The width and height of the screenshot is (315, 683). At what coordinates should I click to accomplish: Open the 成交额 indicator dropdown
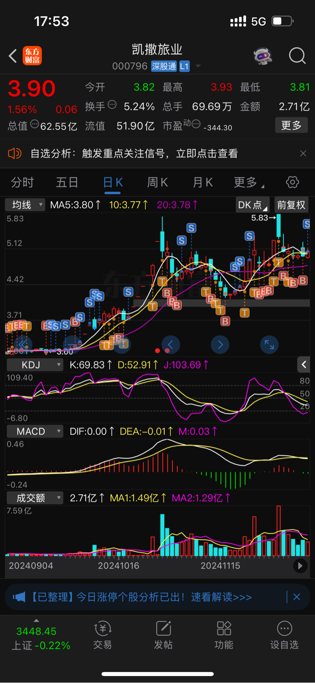tap(34, 498)
